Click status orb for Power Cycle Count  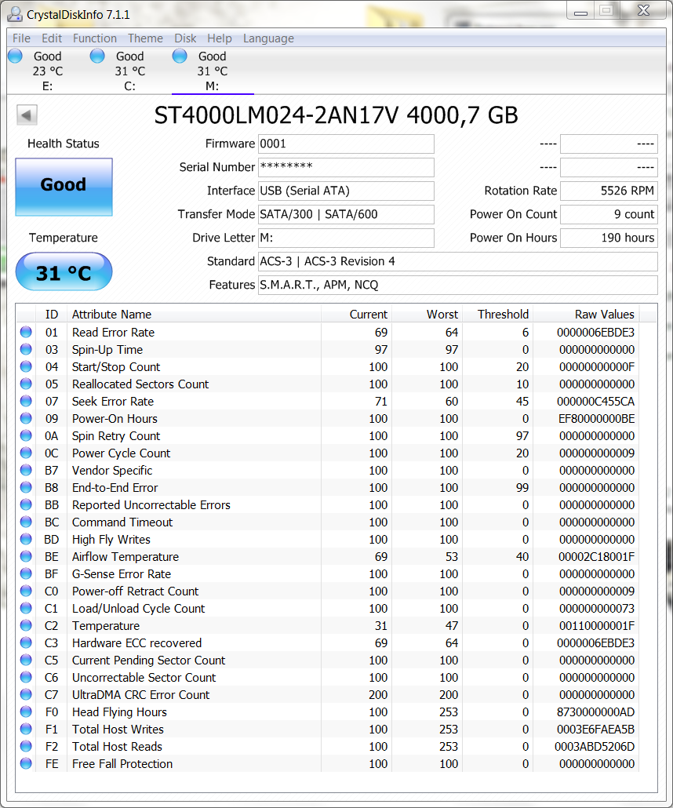[x=26, y=453]
